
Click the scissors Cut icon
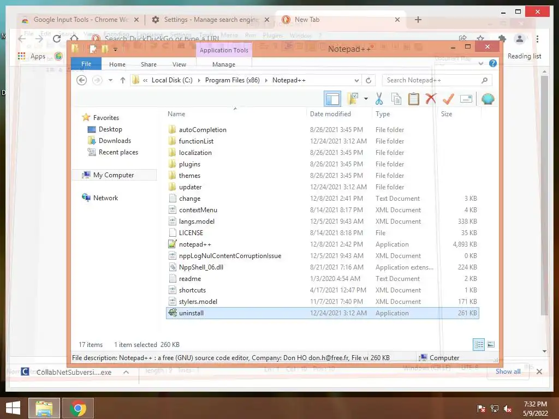tap(379, 99)
